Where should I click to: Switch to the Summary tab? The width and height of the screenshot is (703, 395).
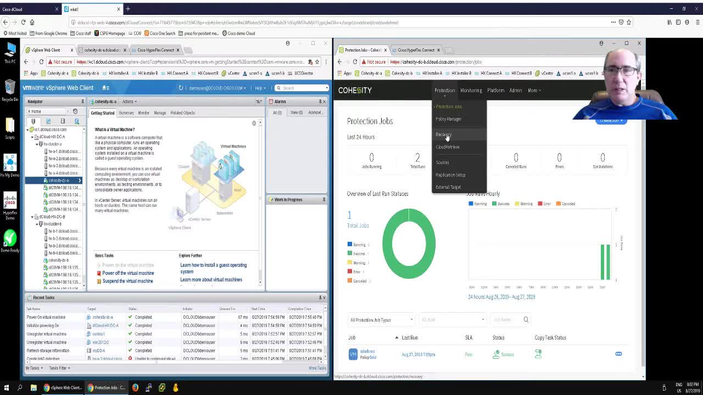pyautogui.click(x=126, y=113)
